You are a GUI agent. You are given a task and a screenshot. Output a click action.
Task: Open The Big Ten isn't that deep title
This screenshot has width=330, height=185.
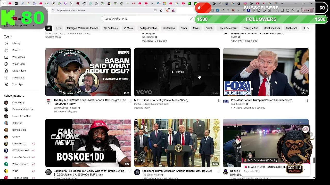(x=90, y=102)
